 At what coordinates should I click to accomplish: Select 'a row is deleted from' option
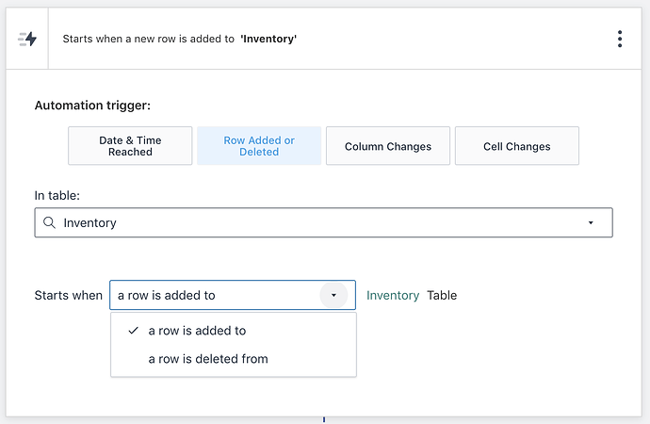[208, 359]
